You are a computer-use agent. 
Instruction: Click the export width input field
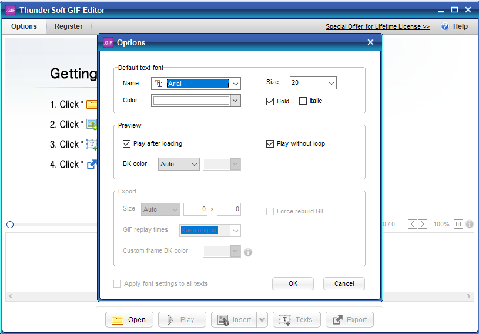pyautogui.click(x=195, y=209)
